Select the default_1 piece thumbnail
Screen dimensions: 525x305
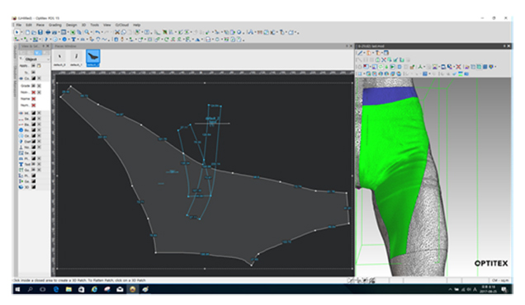76,59
